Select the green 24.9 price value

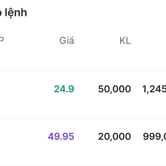[64, 89]
